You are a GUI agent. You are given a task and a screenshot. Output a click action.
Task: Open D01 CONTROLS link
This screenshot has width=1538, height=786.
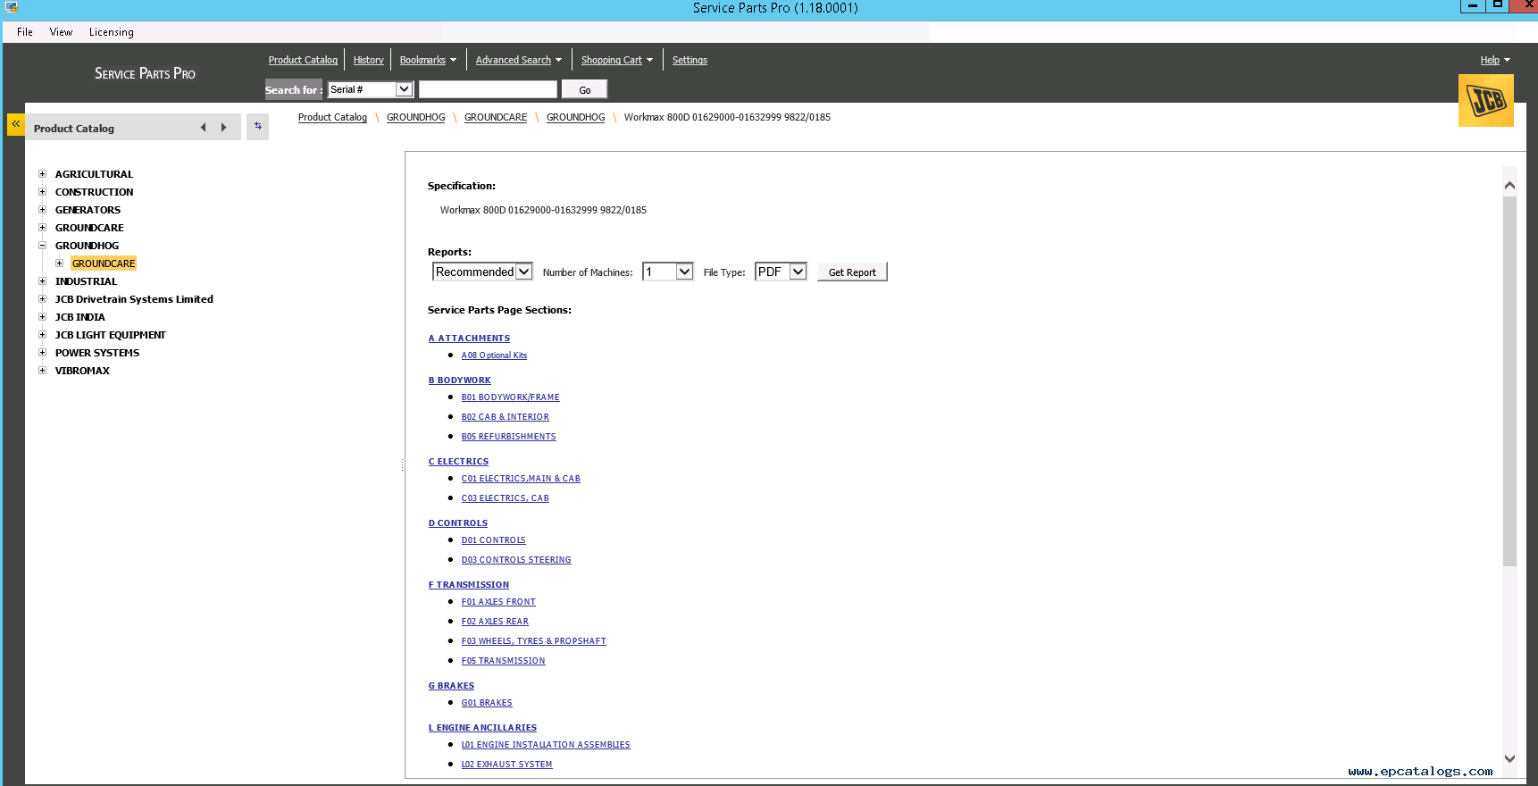[493, 540]
